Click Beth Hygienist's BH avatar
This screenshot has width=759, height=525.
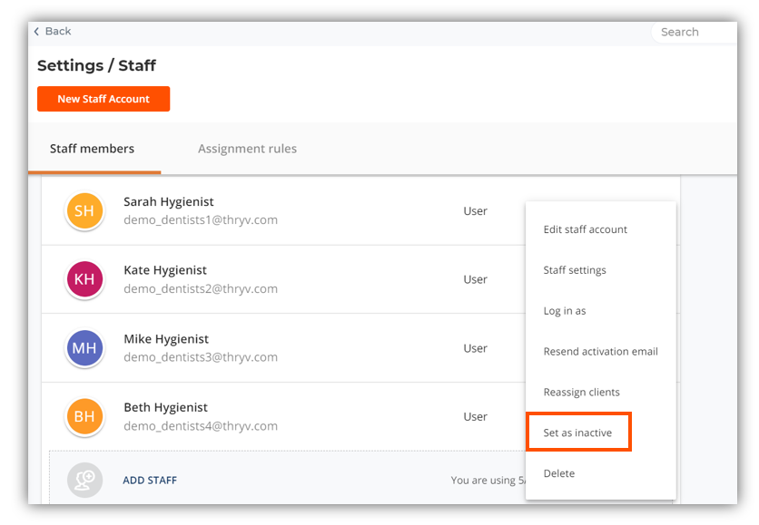point(84,417)
